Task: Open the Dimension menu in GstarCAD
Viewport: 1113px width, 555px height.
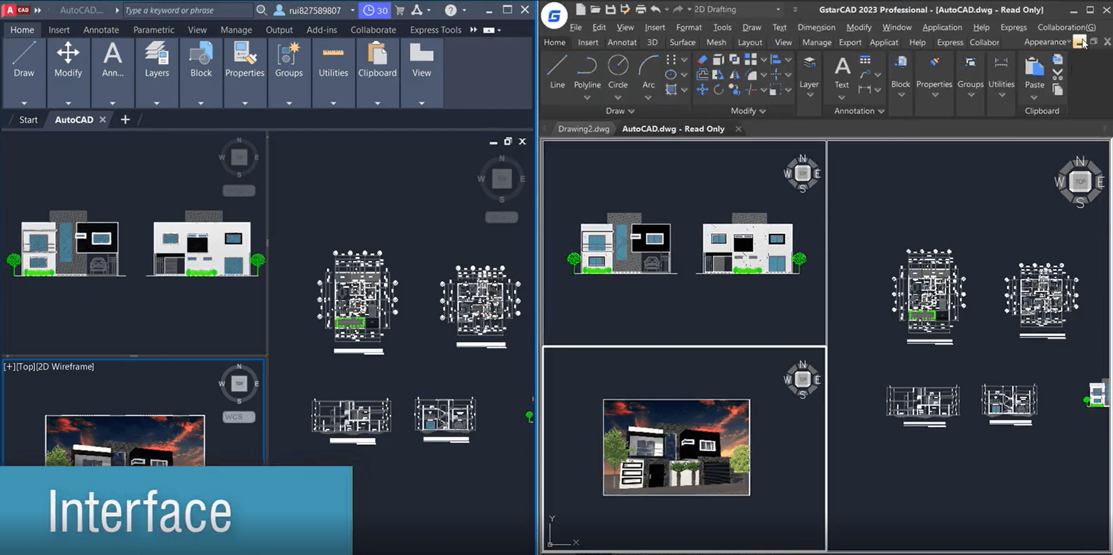Action: [816, 27]
